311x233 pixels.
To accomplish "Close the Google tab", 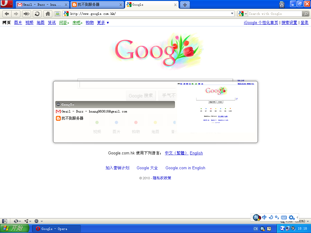I will click(175, 5).
